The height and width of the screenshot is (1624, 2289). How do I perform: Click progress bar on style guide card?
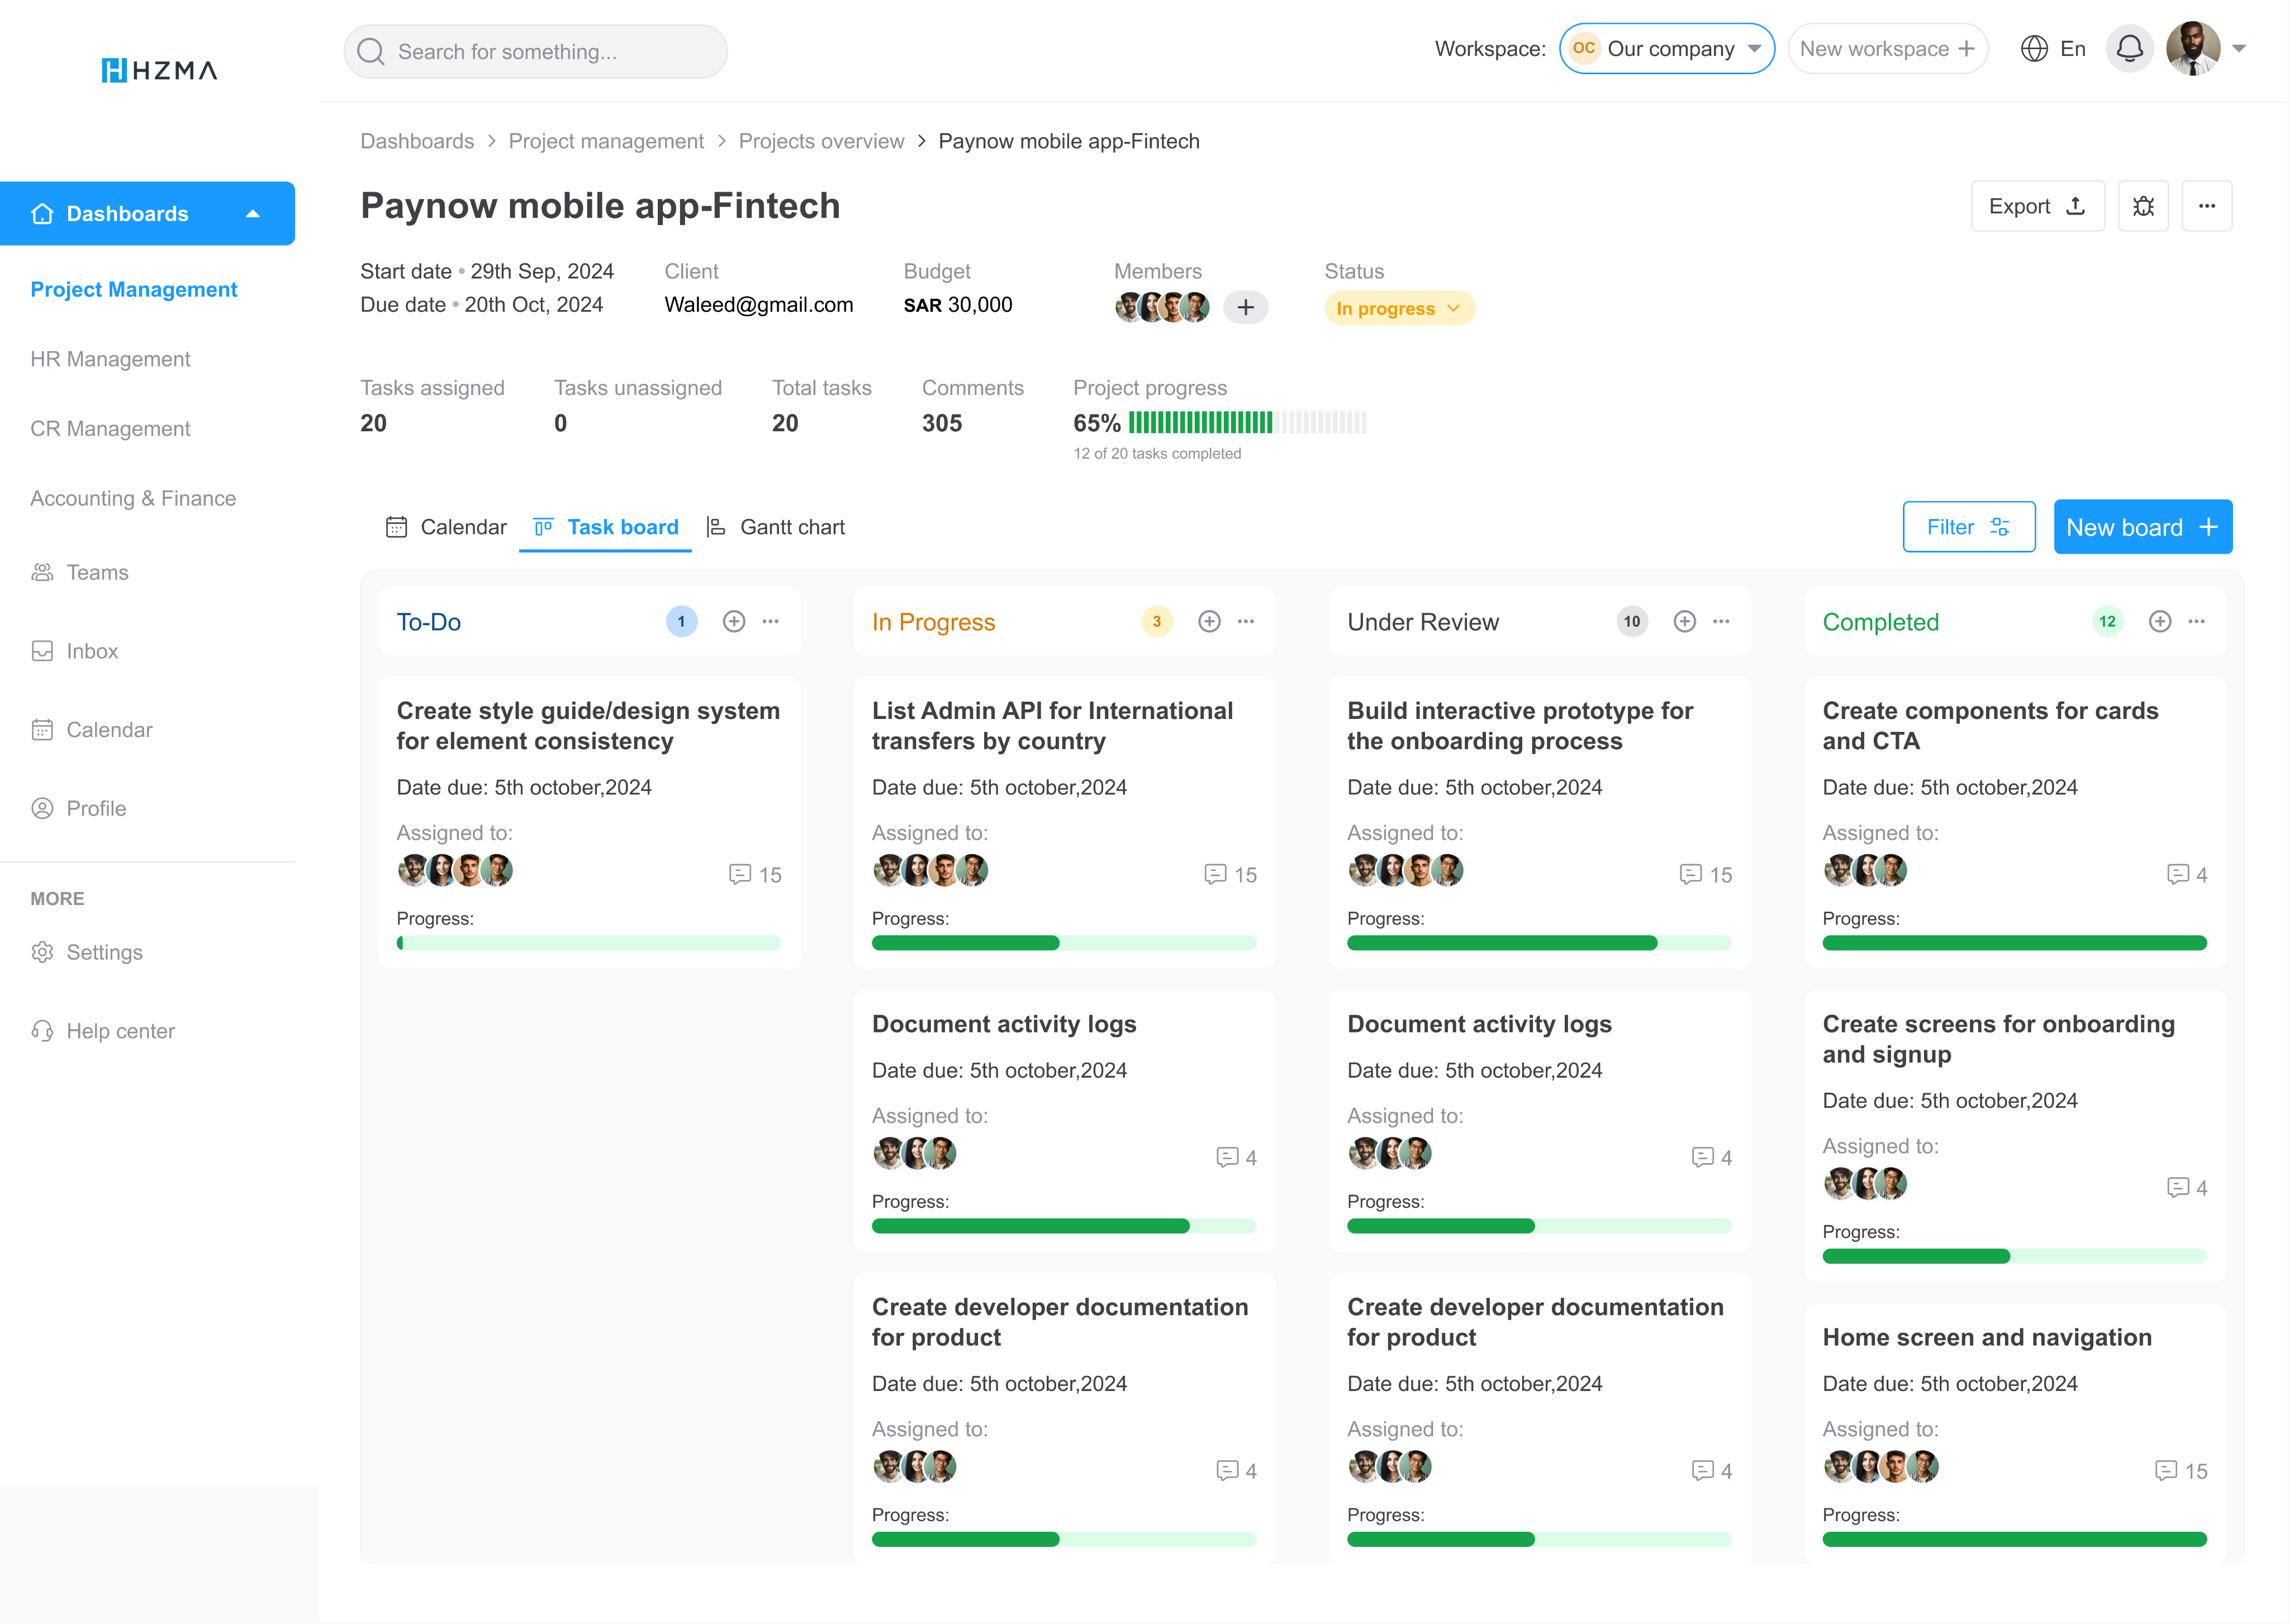[588, 943]
